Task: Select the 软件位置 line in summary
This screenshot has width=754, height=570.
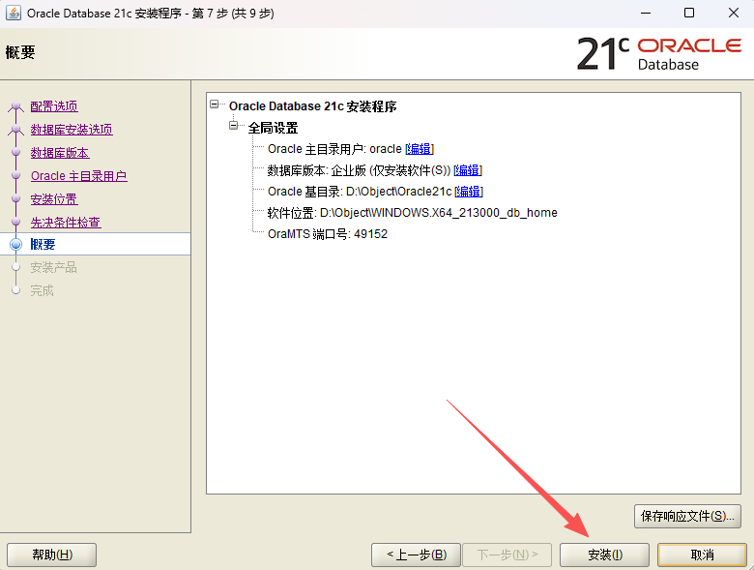Action: (412, 213)
